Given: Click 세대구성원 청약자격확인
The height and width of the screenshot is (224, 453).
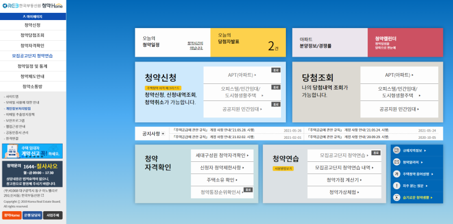Looking at the screenshot, I should pos(222,155).
